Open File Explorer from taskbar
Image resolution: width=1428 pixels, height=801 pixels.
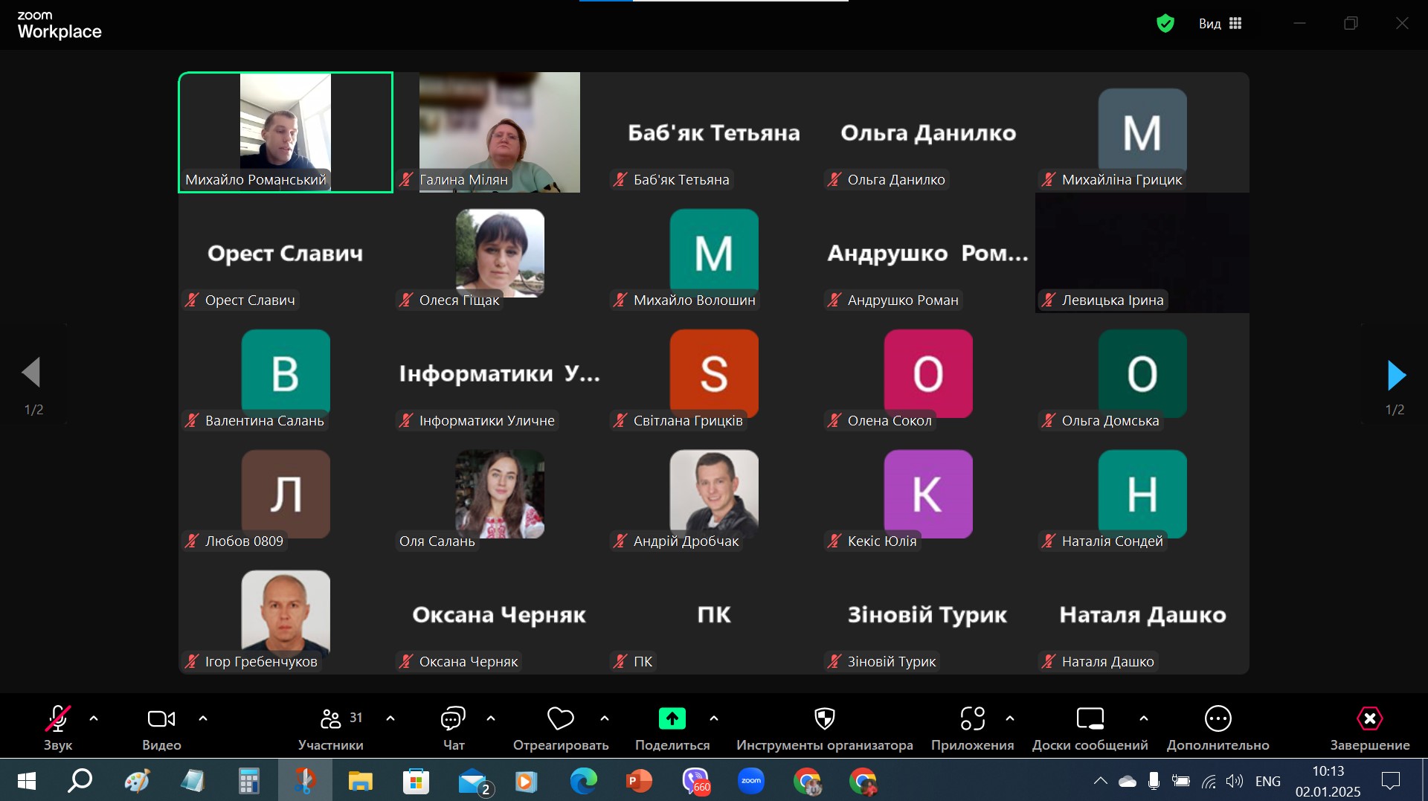360,781
